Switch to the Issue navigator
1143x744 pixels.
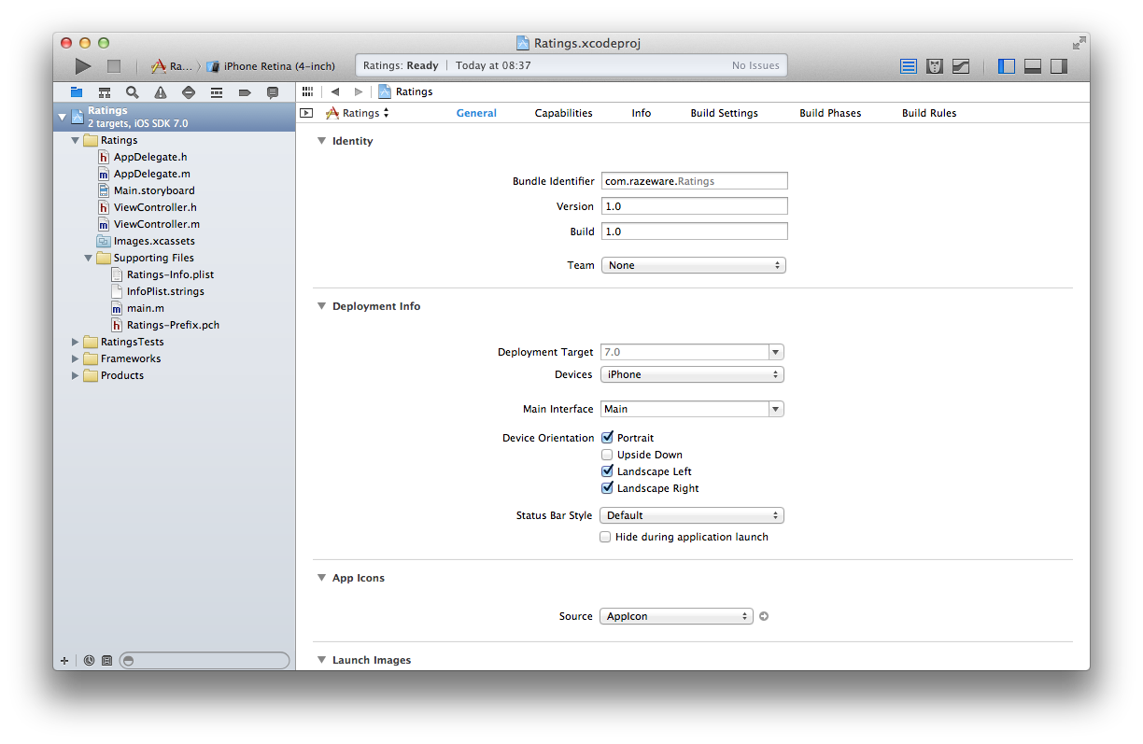coord(161,92)
